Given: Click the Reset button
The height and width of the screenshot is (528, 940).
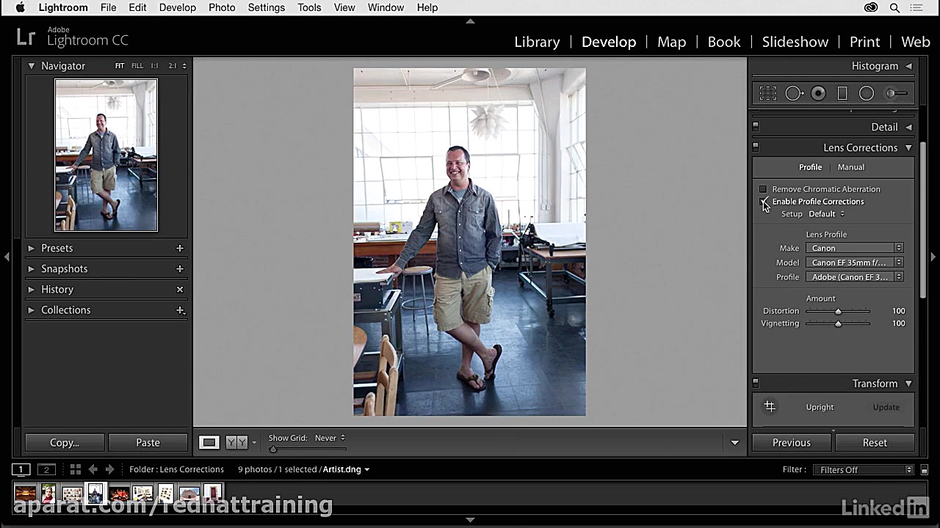Looking at the screenshot, I should pyautogui.click(x=875, y=442).
